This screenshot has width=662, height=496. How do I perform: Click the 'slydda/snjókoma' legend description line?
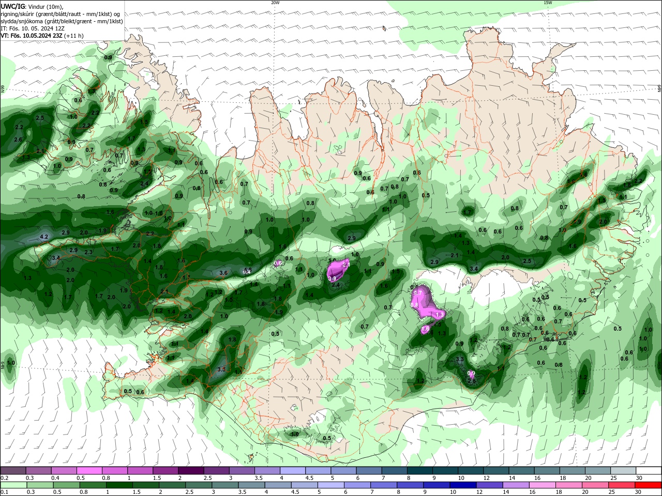pos(62,21)
